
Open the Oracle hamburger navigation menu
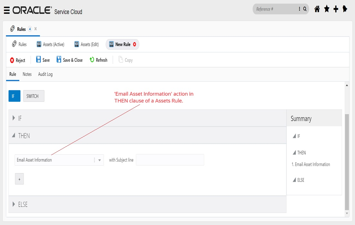(7, 9)
